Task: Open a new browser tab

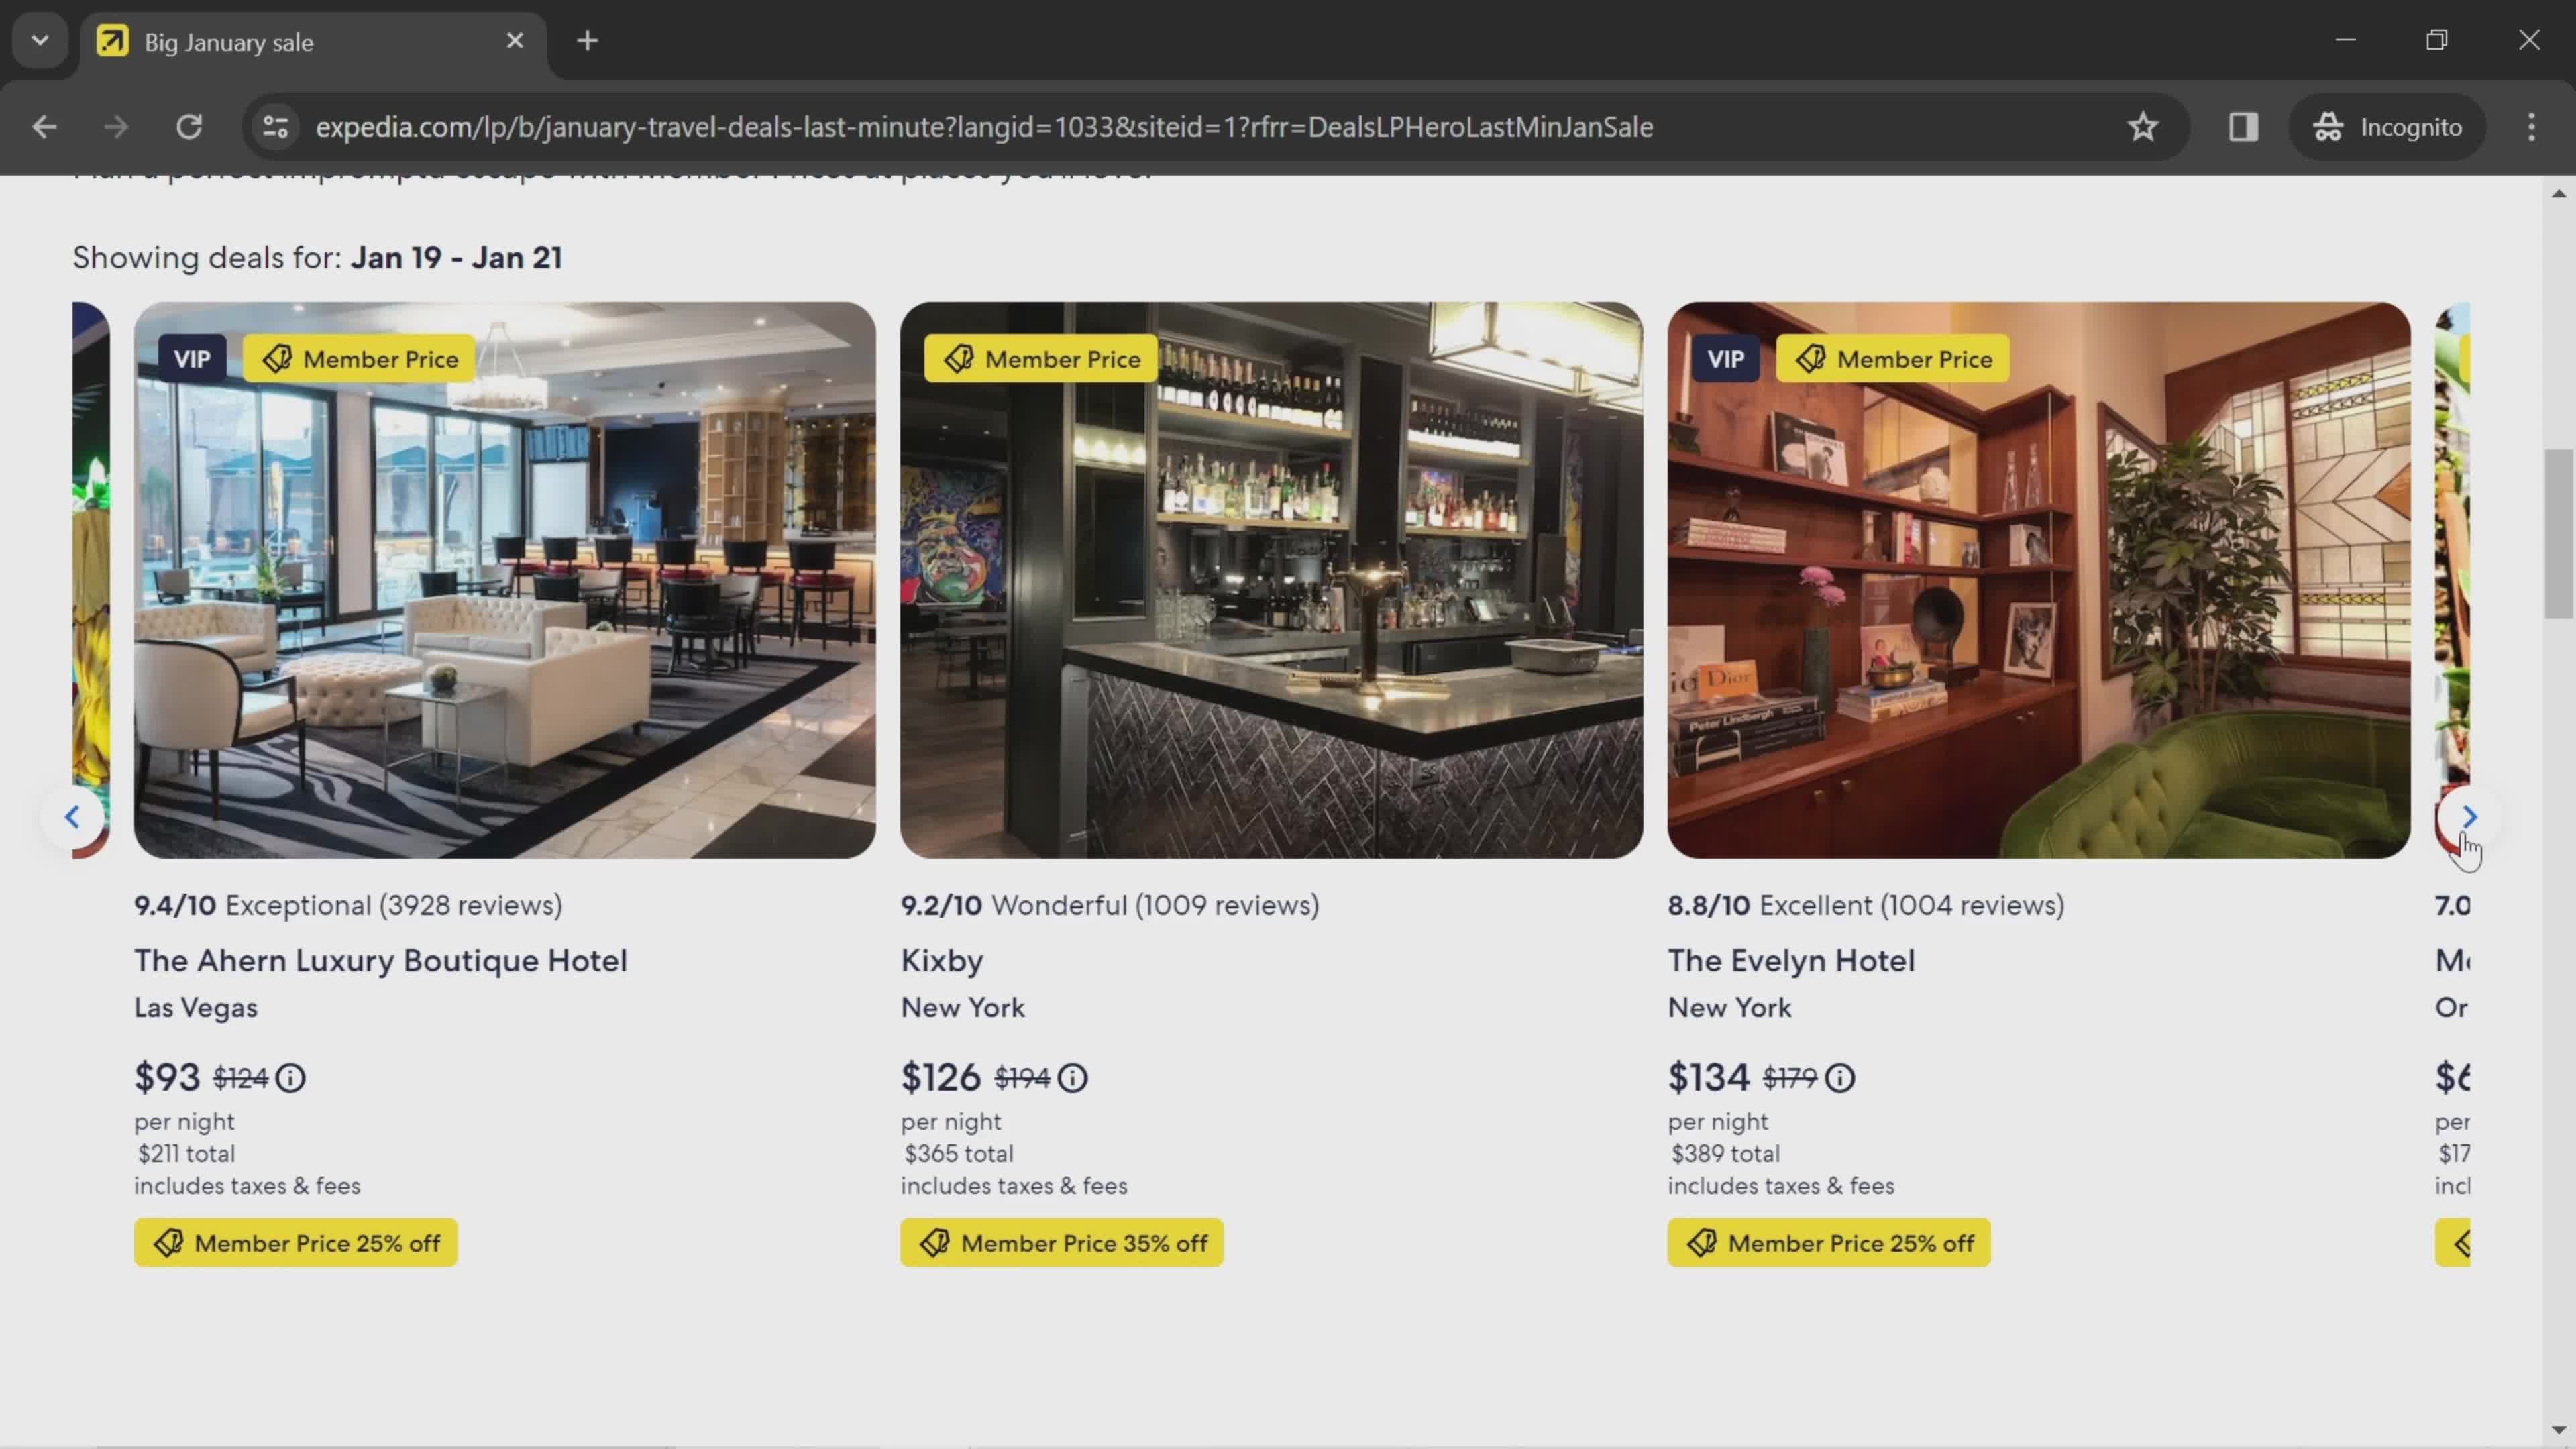Action: pyautogui.click(x=588, y=41)
